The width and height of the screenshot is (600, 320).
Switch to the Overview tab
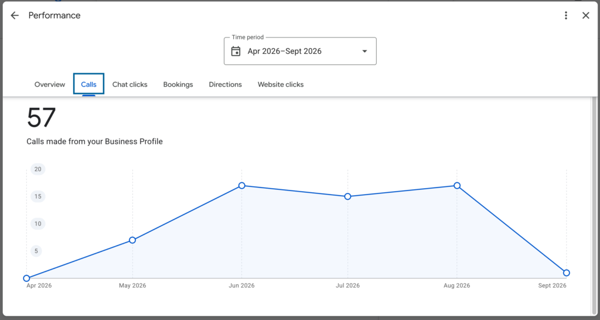[x=50, y=84]
